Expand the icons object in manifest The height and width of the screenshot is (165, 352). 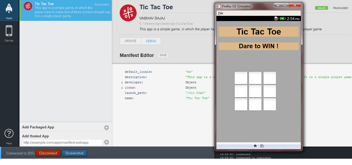pyautogui.click(x=122, y=88)
